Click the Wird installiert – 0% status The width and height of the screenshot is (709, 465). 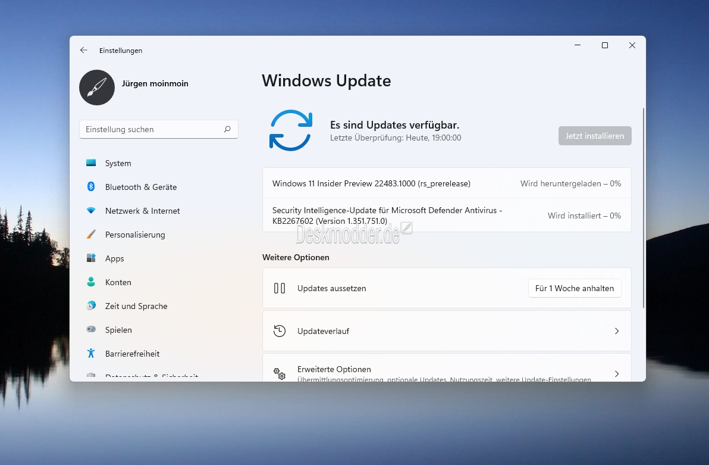tap(584, 216)
